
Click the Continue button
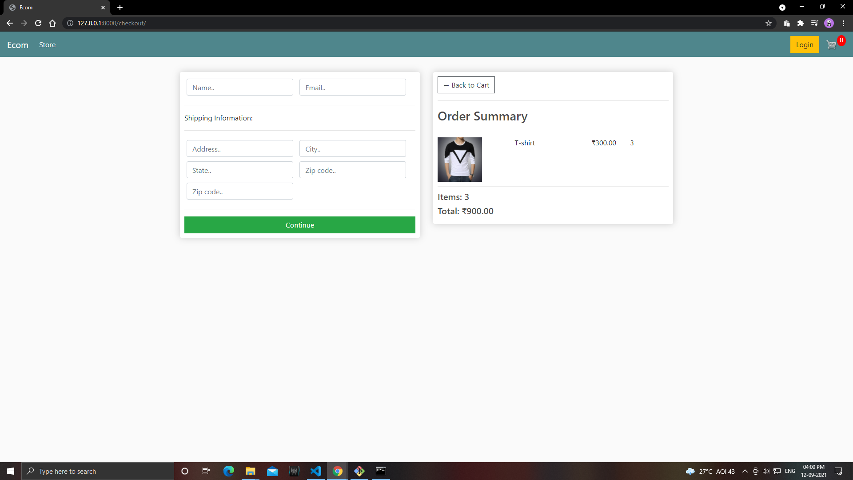point(299,225)
